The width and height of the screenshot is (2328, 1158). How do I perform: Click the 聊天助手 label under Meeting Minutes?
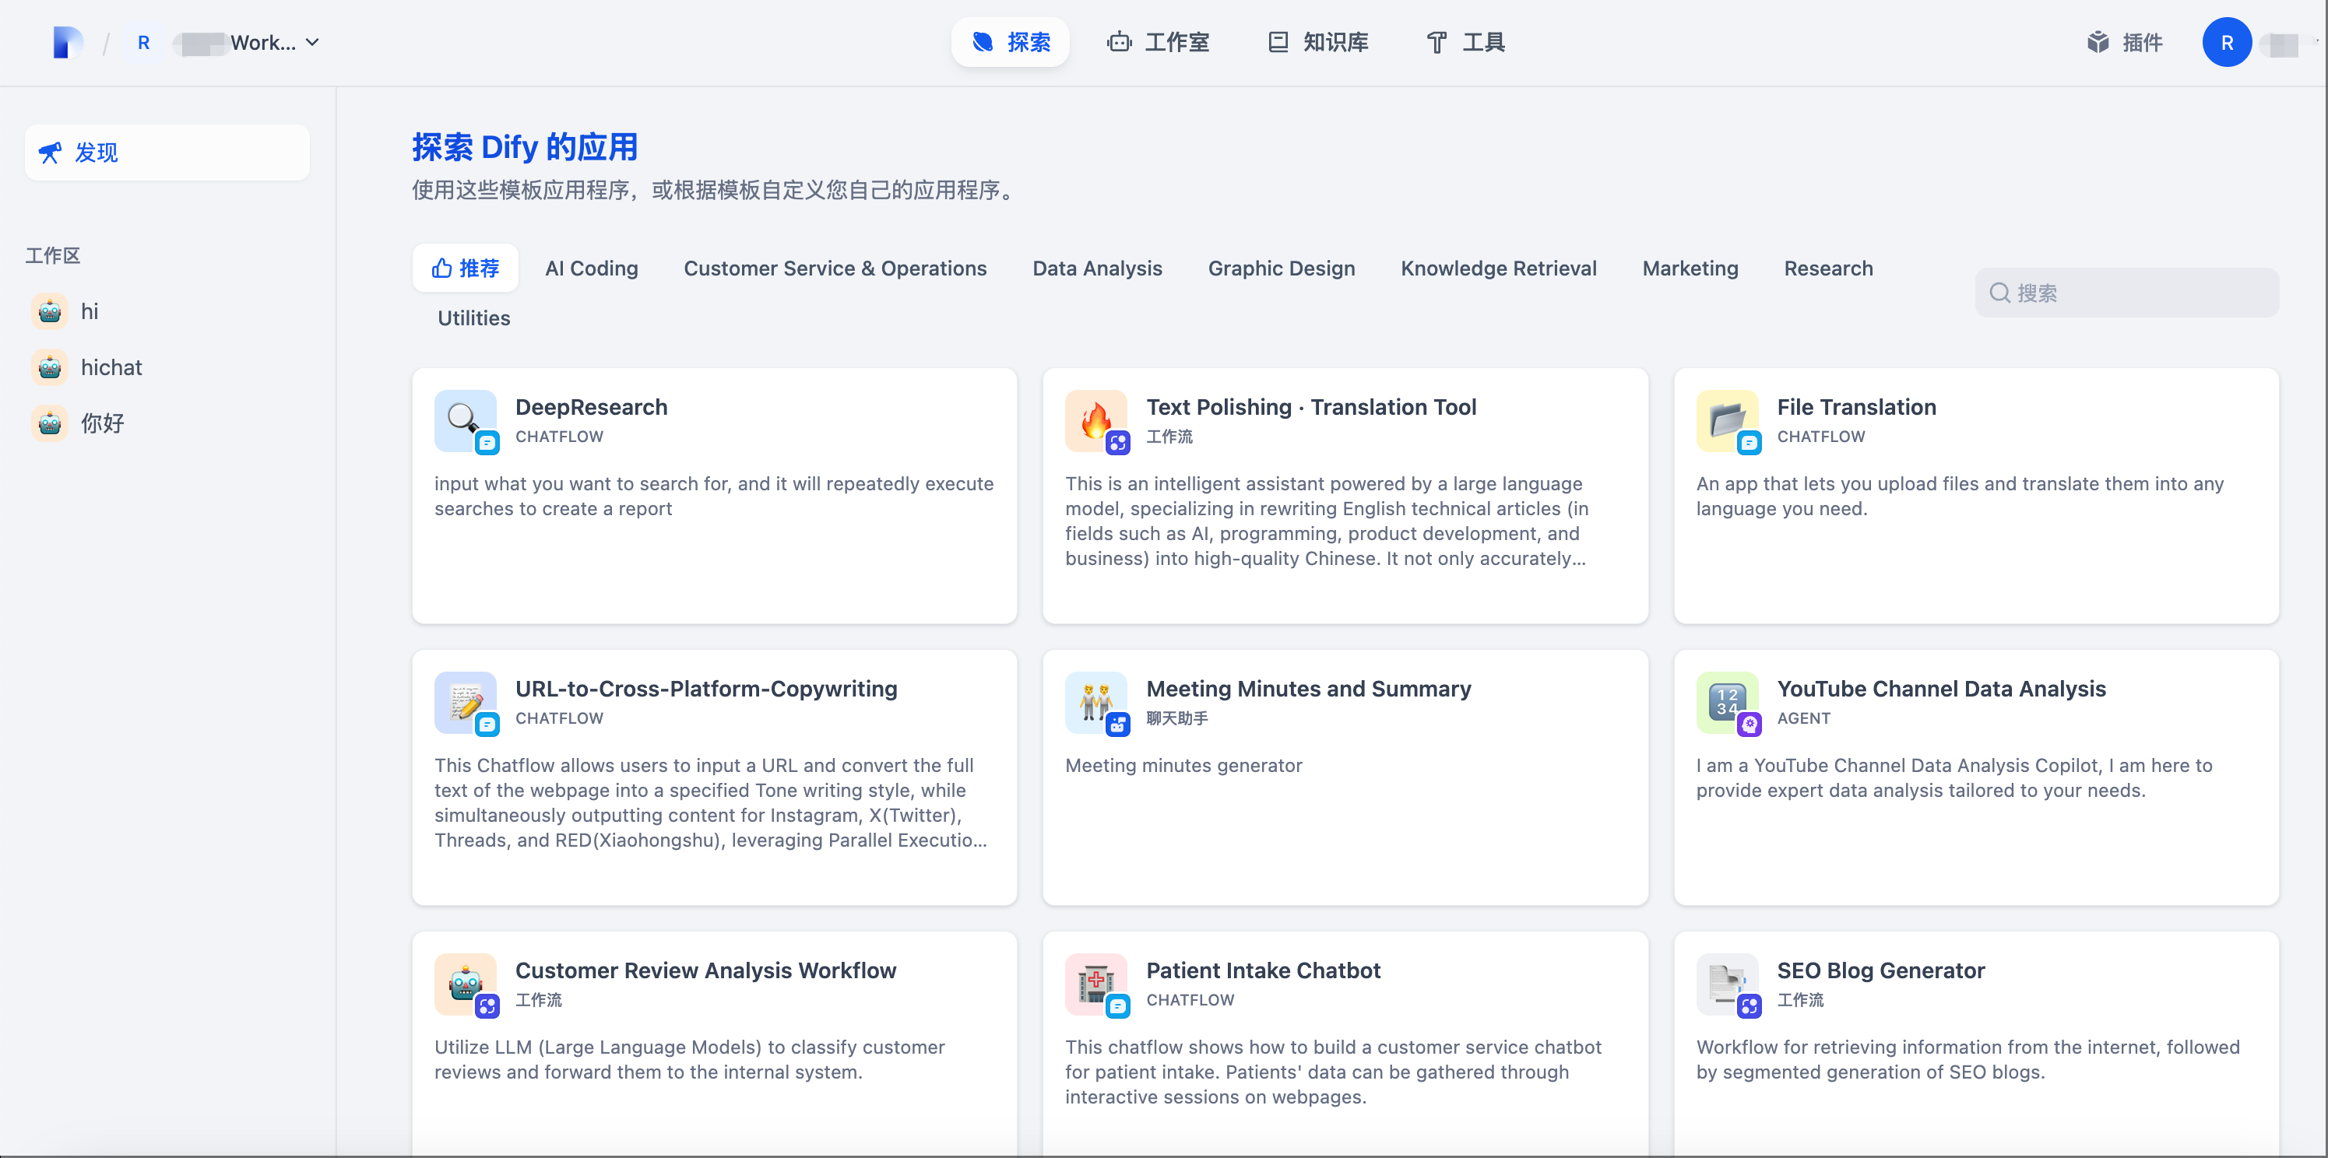click(1176, 718)
